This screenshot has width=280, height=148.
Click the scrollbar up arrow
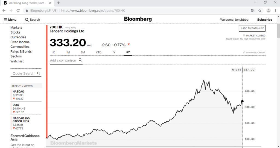pyautogui.click(x=278, y=17)
